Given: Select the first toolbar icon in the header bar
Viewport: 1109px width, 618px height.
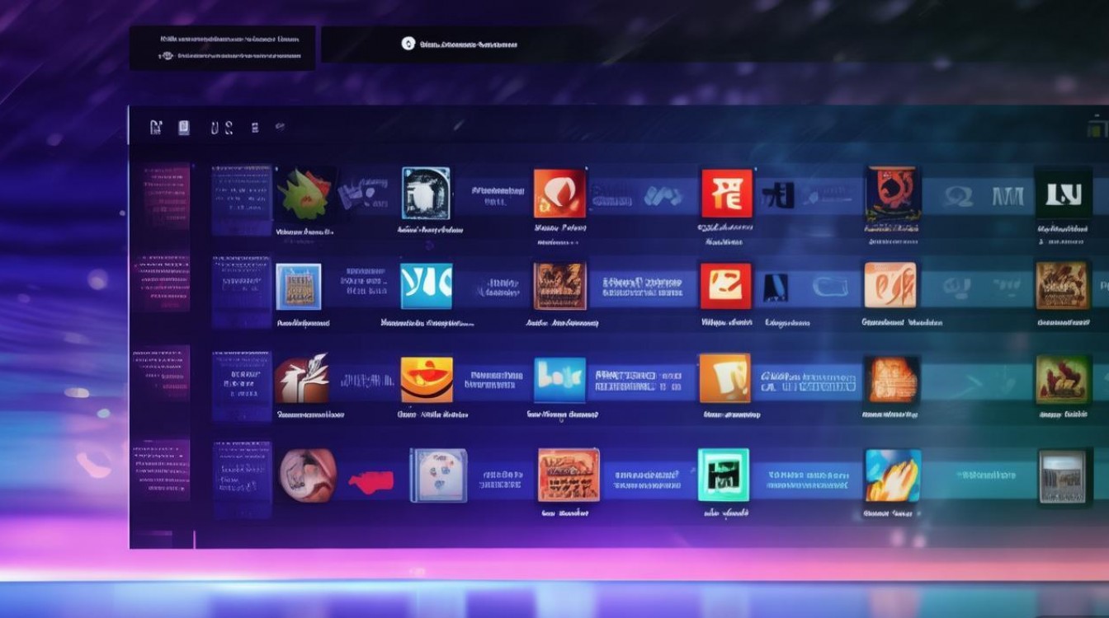Looking at the screenshot, I should tap(155, 125).
